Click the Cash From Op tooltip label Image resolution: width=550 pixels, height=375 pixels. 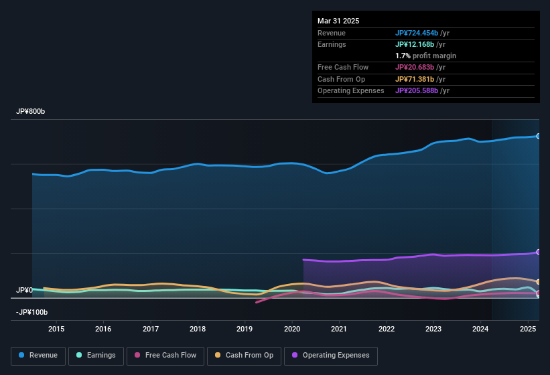coord(341,79)
